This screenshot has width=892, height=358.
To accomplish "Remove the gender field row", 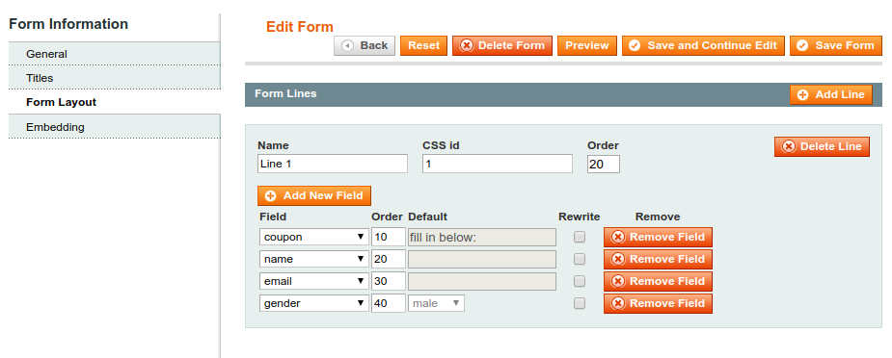I will (658, 303).
